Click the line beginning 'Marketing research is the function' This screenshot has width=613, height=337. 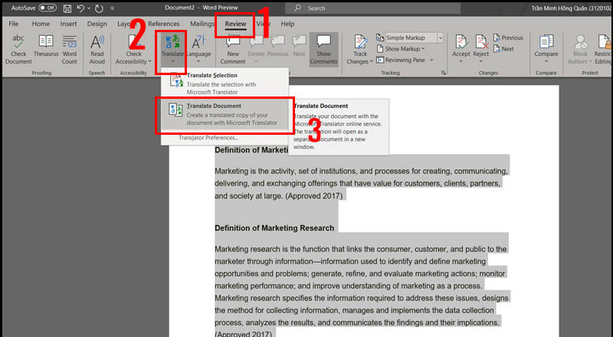click(360, 249)
